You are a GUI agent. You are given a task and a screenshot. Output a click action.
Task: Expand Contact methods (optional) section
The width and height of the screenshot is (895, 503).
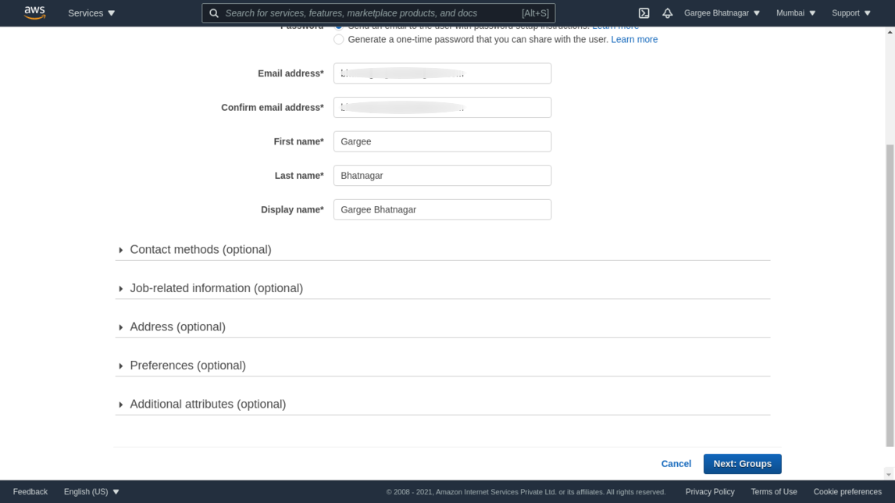point(200,250)
